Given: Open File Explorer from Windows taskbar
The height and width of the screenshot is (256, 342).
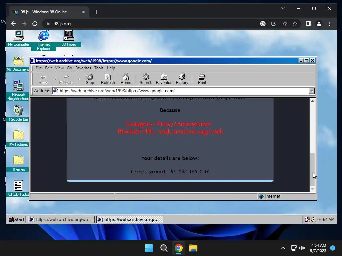Looking at the screenshot, I should (x=193, y=248).
